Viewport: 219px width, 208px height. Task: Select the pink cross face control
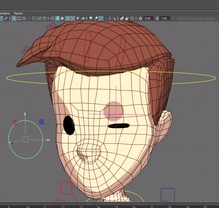coord(116,114)
